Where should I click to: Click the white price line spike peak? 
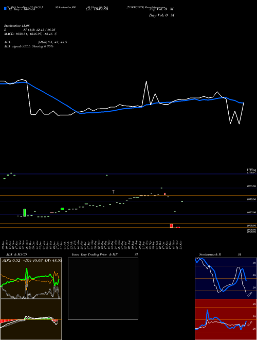pyautogui.click(x=146, y=81)
